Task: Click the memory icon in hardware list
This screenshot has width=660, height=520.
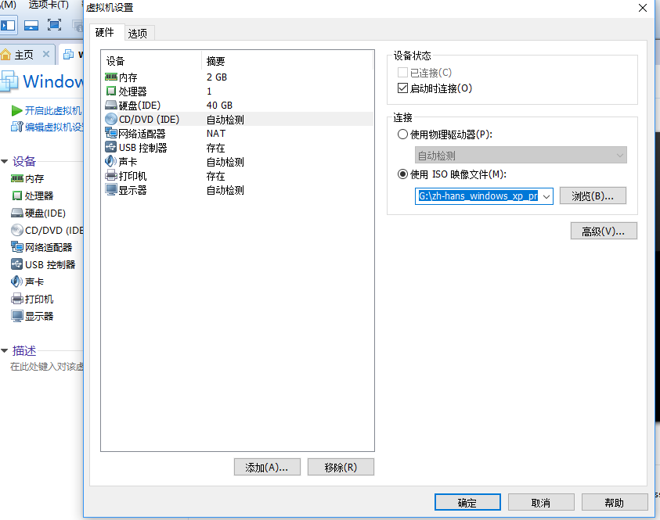Action: 111,77
